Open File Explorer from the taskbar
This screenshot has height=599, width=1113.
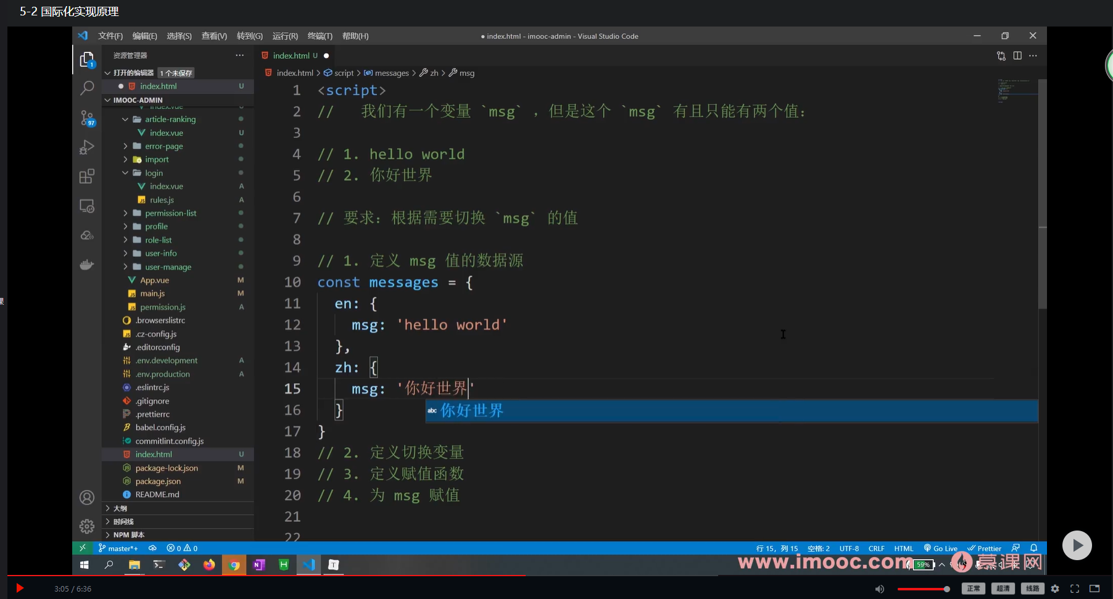134,564
